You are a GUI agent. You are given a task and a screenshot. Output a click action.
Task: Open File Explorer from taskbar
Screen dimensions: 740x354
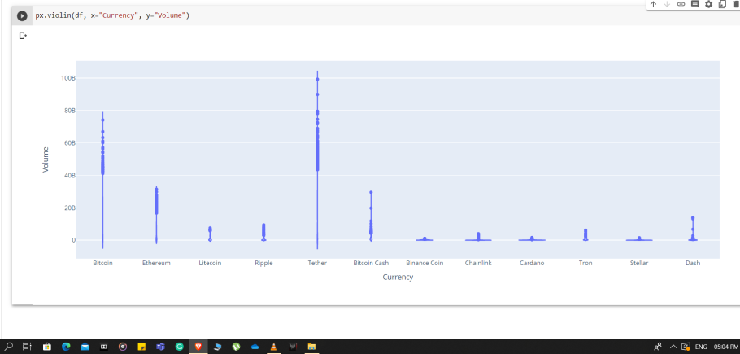(311, 347)
